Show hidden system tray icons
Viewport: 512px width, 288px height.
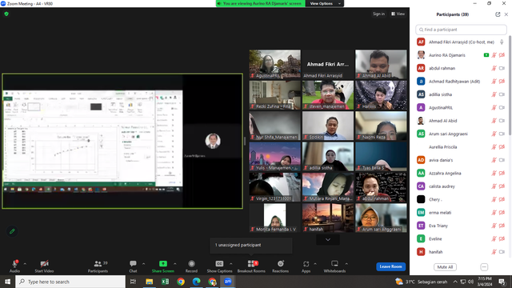(455, 282)
